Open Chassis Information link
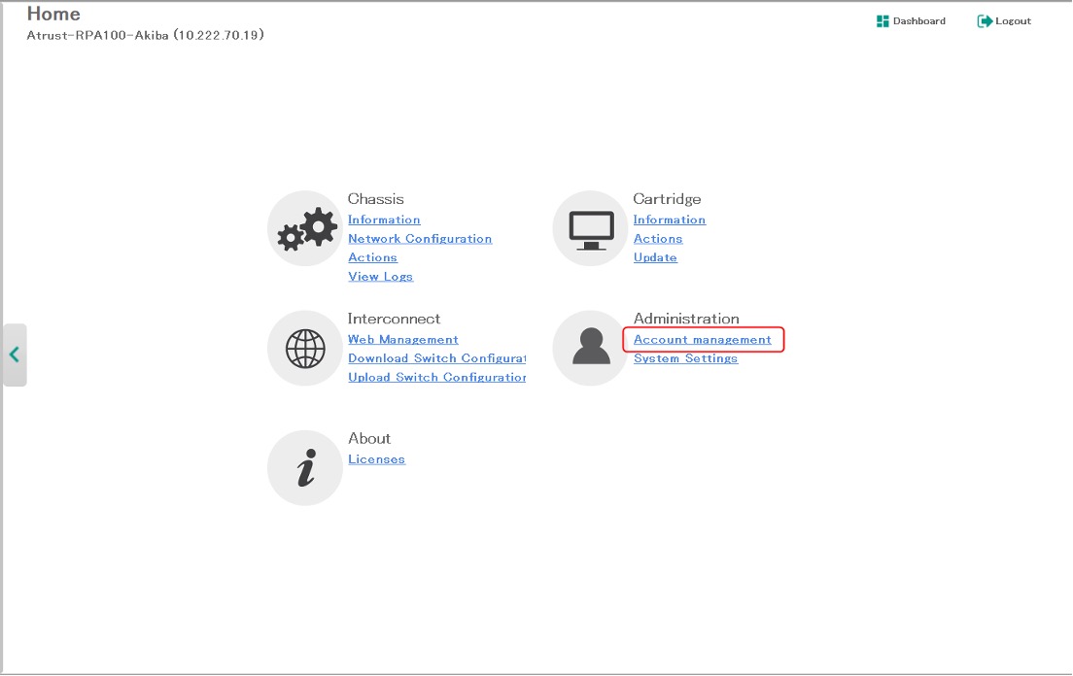 pyautogui.click(x=384, y=220)
